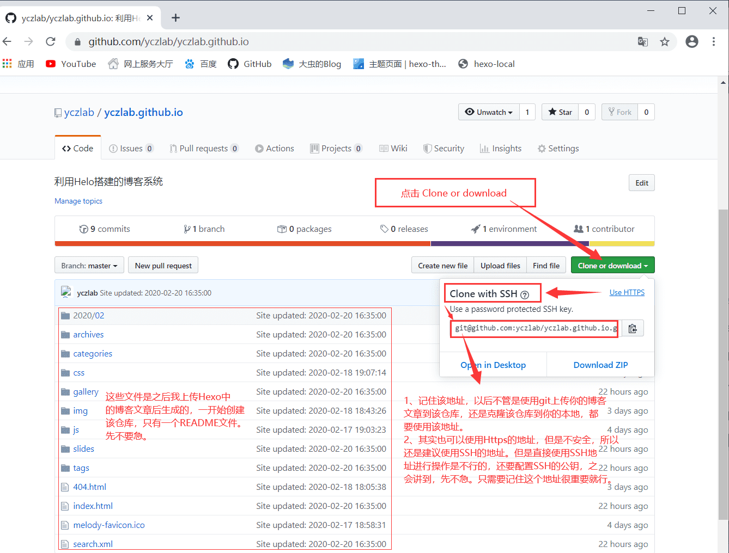The width and height of the screenshot is (729, 553).
Task: Open the Branch: master dropdown
Action: (89, 266)
